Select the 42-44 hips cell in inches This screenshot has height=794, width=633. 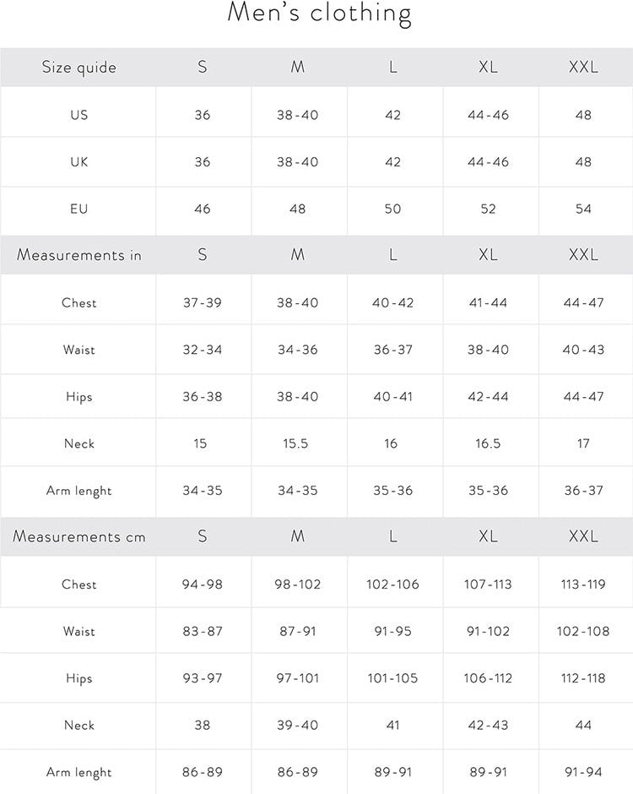(x=489, y=397)
